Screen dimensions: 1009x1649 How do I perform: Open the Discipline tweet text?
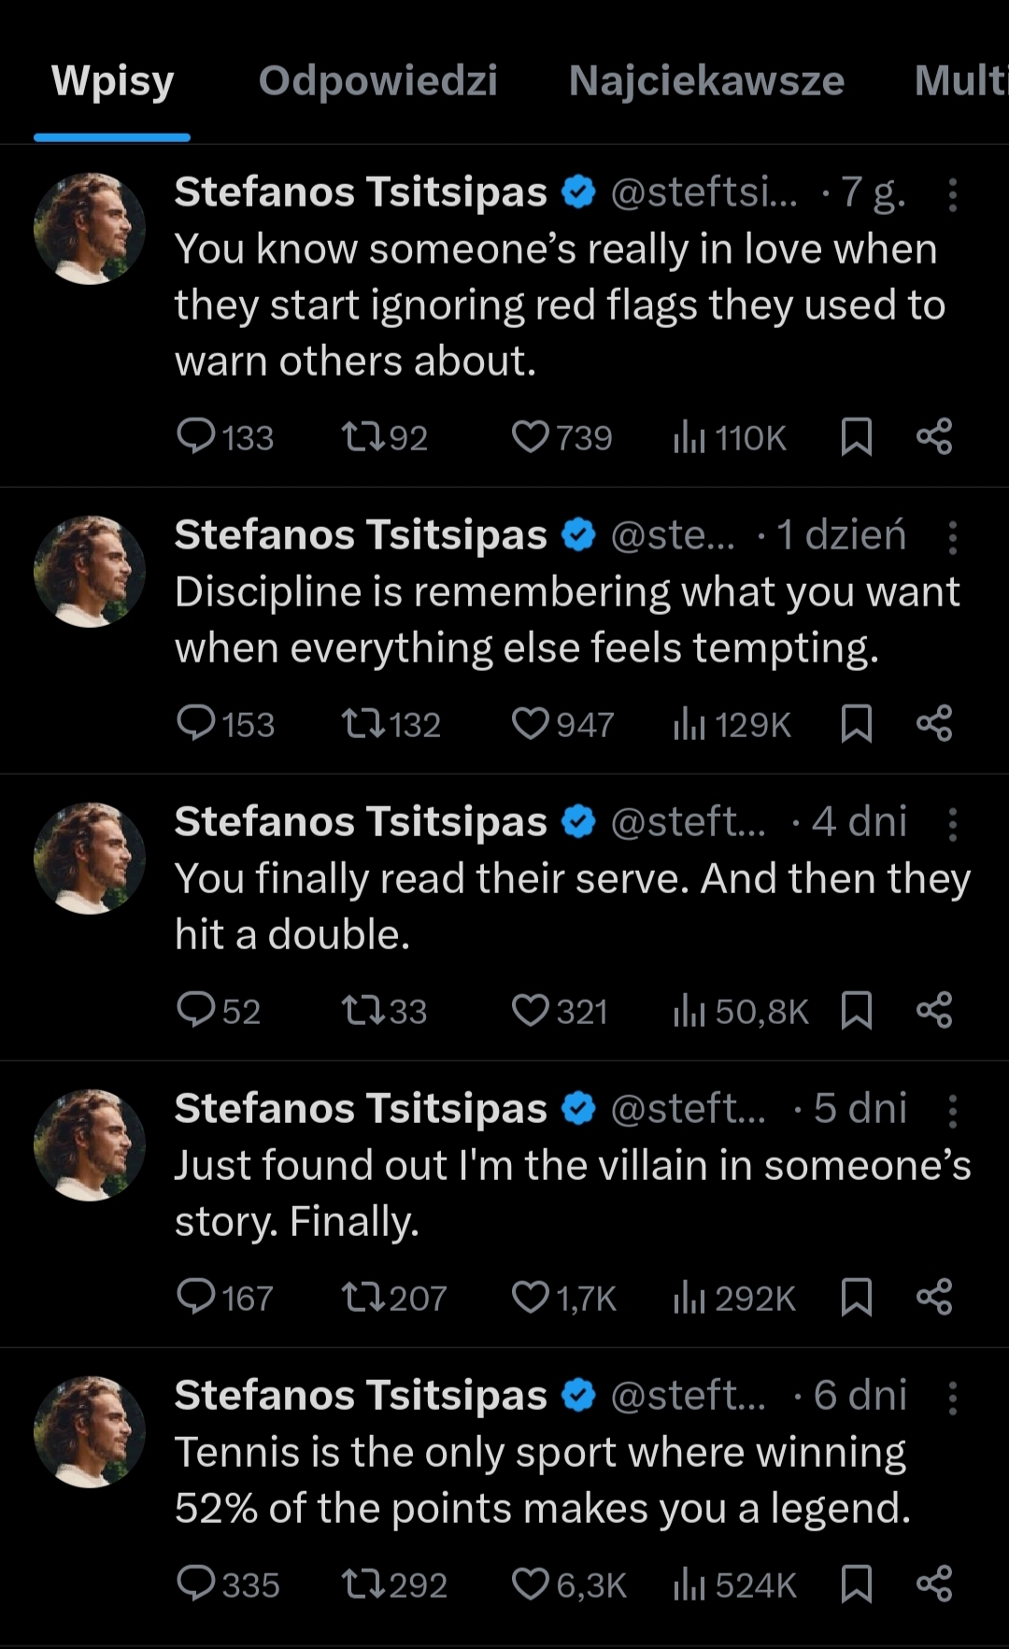pos(566,619)
